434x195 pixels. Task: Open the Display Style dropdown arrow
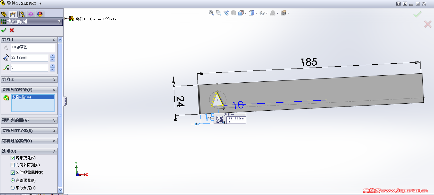[x=256, y=13]
